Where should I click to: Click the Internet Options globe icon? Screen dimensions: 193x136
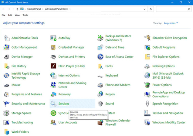(53, 76)
